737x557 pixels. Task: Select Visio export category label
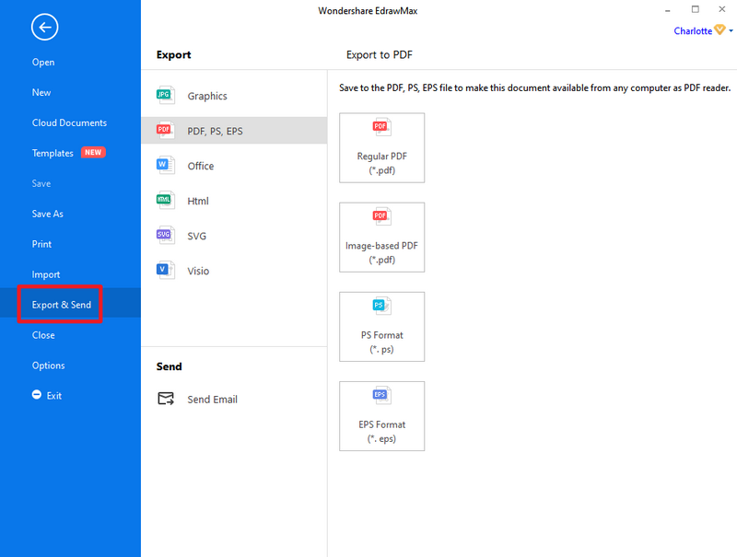click(198, 271)
